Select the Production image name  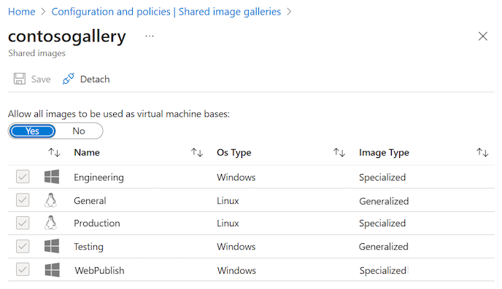pyautogui.click(x=97, y=223)
